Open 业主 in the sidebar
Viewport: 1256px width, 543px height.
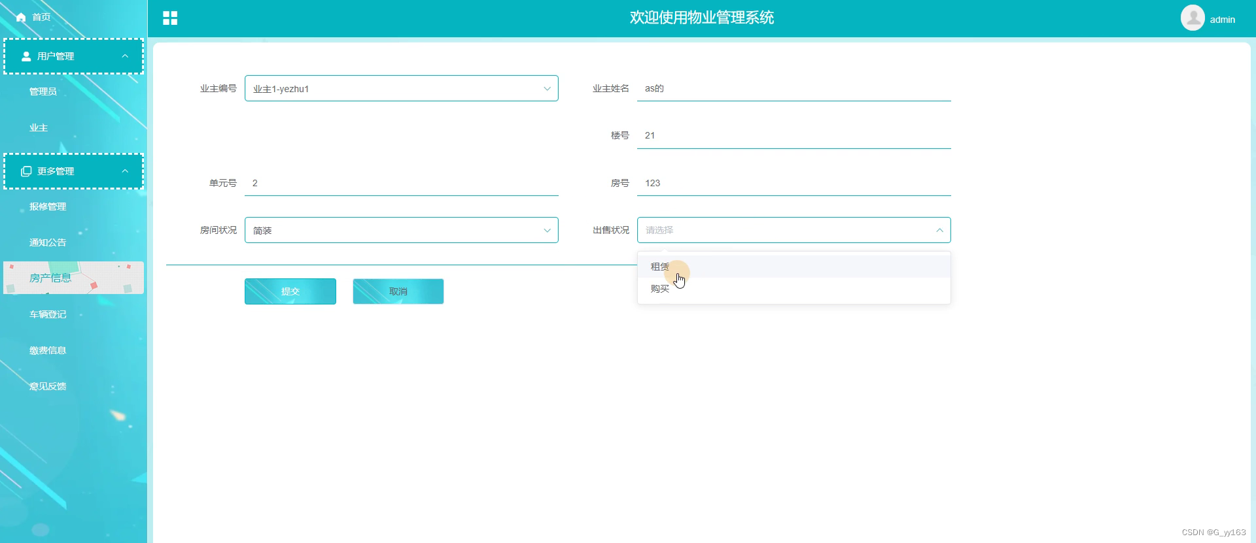[39, 128]
